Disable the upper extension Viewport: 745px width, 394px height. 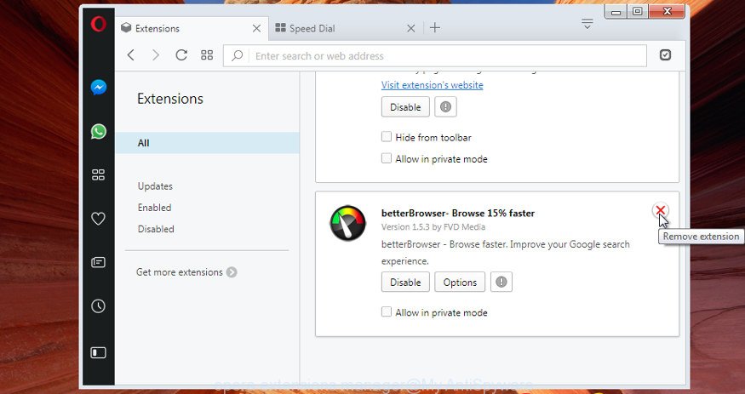tap(405, 107)
